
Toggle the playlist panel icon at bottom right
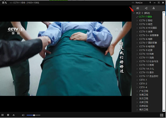[162, 115]
